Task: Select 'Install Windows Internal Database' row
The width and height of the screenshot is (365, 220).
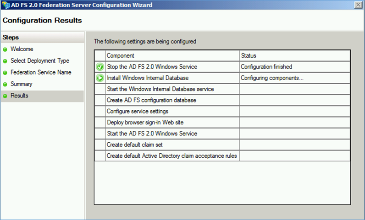Action: coord(222,78)
